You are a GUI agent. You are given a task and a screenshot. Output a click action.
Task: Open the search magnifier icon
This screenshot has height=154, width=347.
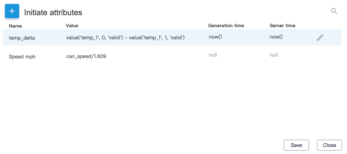point(334,11)
